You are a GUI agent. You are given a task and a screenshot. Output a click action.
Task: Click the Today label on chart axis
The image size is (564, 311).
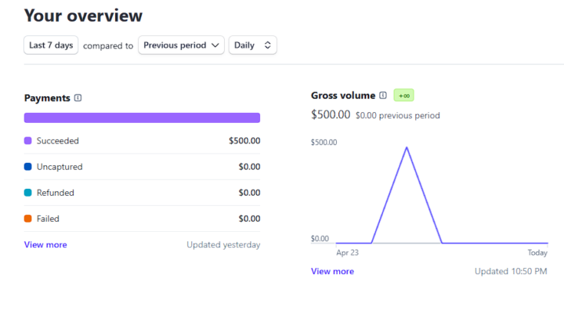(537, 253)
